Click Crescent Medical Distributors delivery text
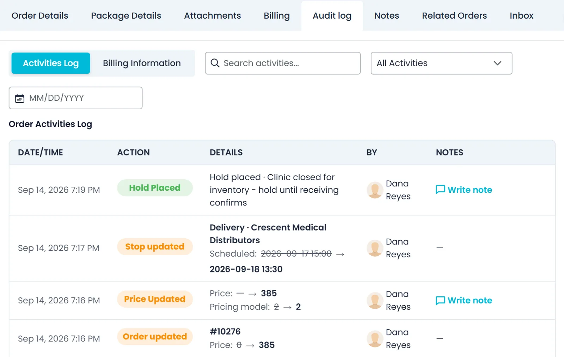The image size is (564, 357). click(268, 234)
